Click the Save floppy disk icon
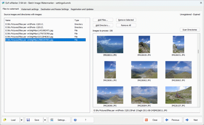204x125 pixels. 28,120
